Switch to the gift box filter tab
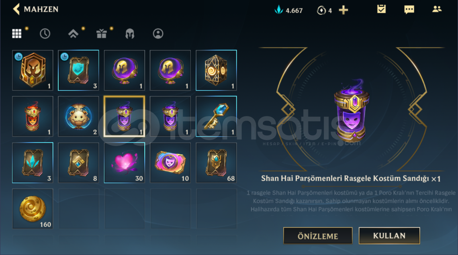The width and height of the screenshot is (458, 255). 101,34
